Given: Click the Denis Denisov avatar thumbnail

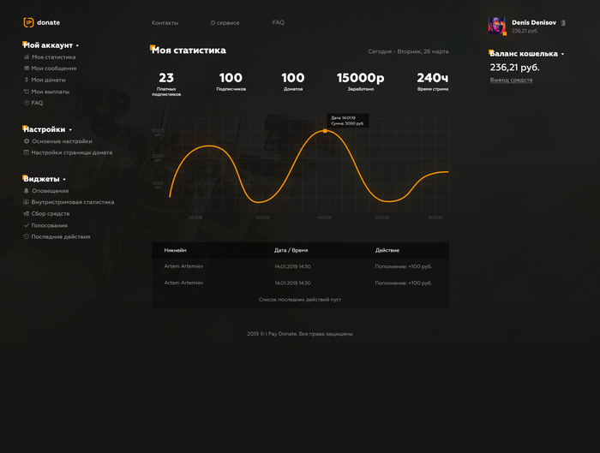Looking at the screenshot, I should 497,26.
